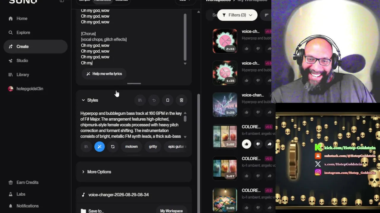Add the motown style tag
380x213 pixels.
pos(132,147)
